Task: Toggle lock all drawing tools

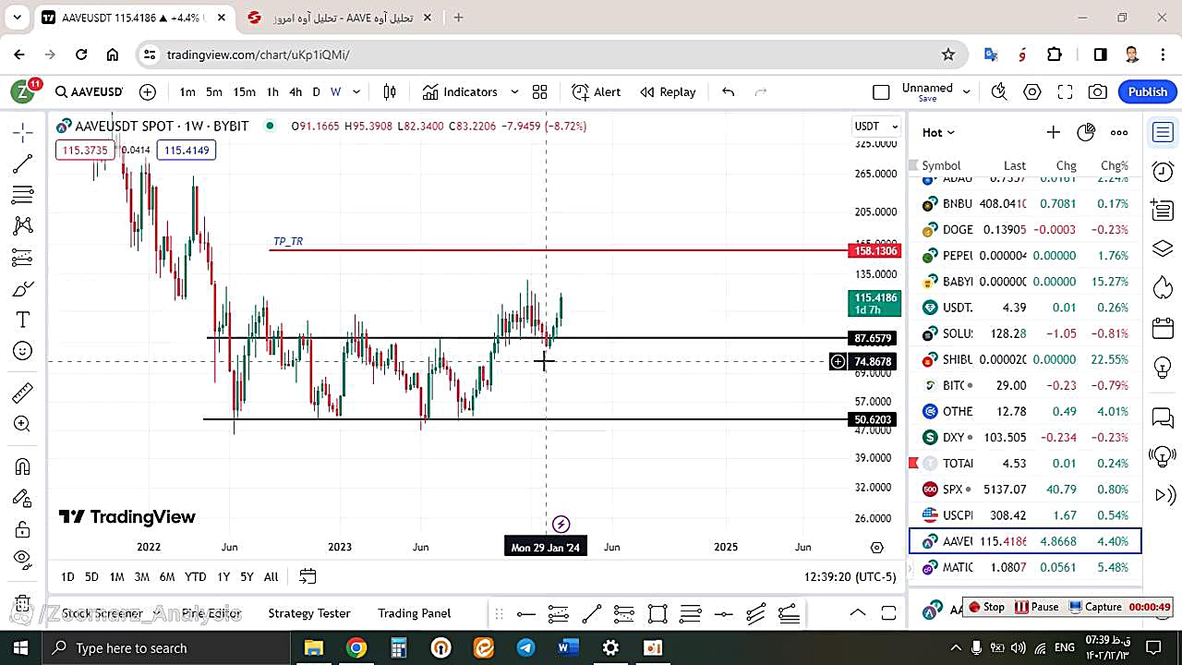Action: pyautogui.click(x=23, y=529)
